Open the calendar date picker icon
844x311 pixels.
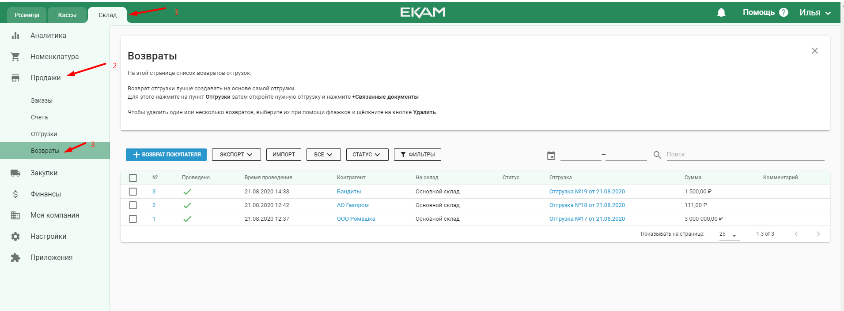551,155
